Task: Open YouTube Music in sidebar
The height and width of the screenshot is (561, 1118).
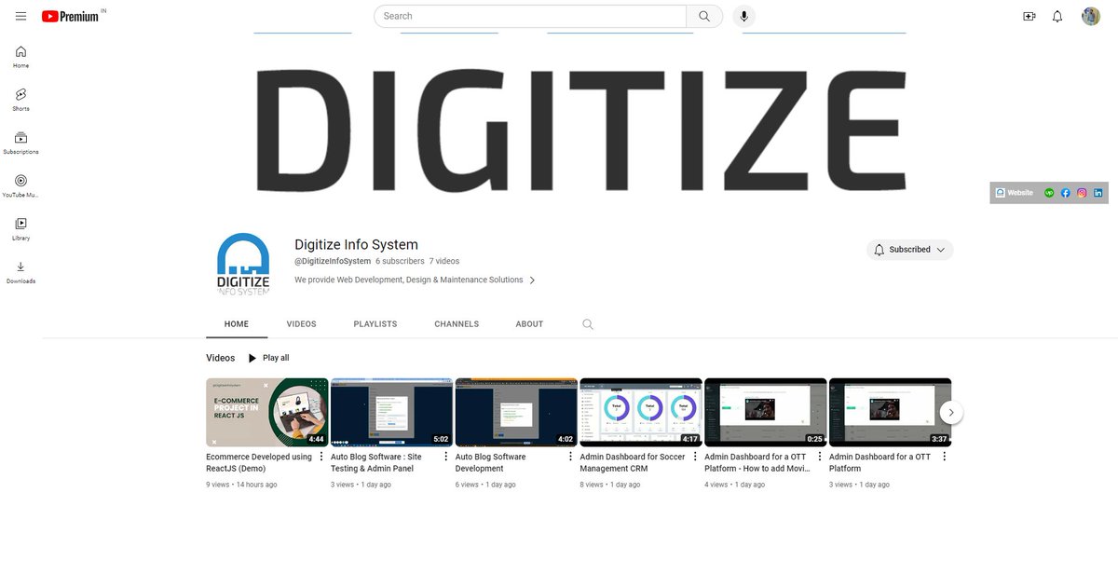Action: click(x=20, y=185)
